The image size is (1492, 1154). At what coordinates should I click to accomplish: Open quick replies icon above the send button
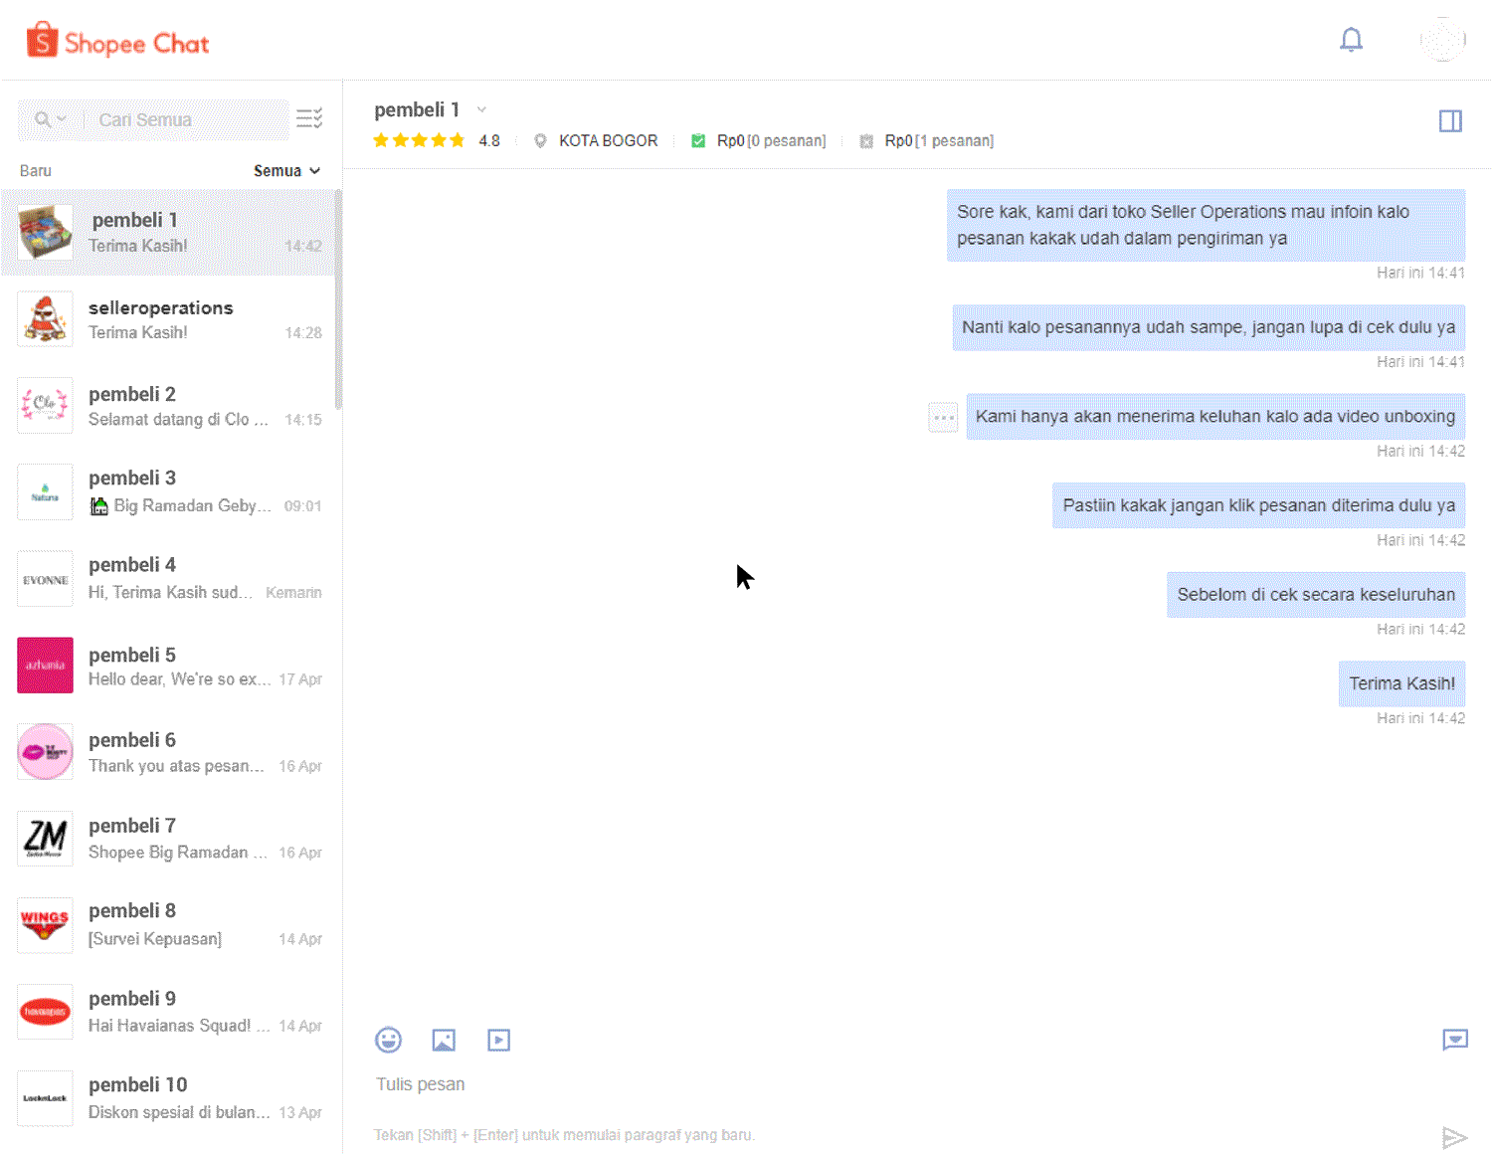[x=1455, y=1040]
